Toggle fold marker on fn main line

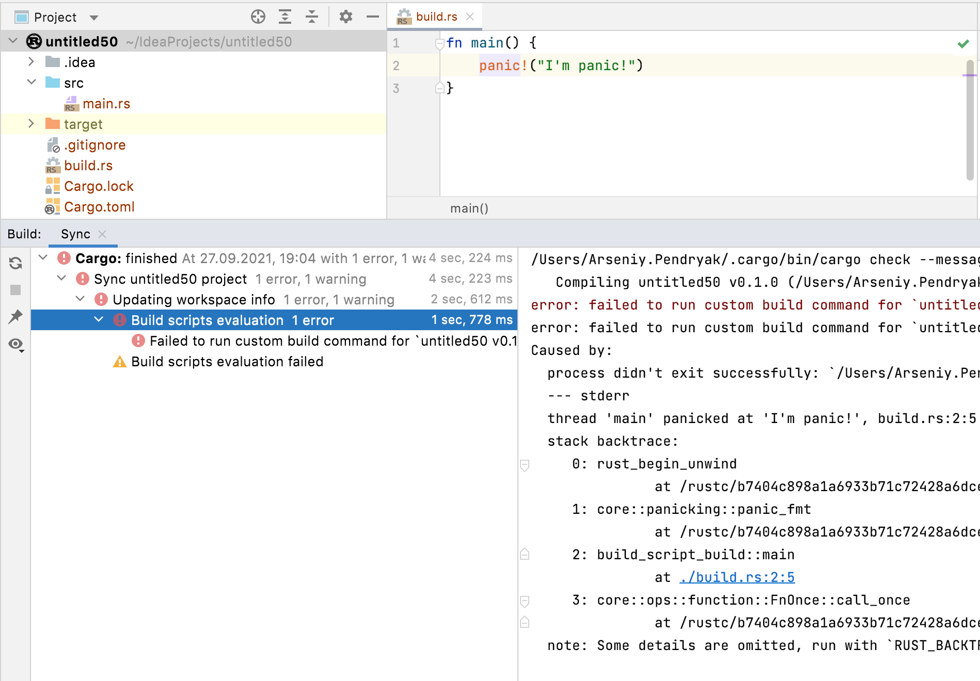click(439, 43)
